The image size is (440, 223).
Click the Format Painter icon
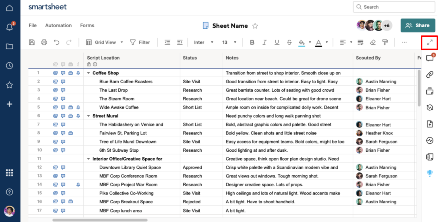click(x=386, y=42)
